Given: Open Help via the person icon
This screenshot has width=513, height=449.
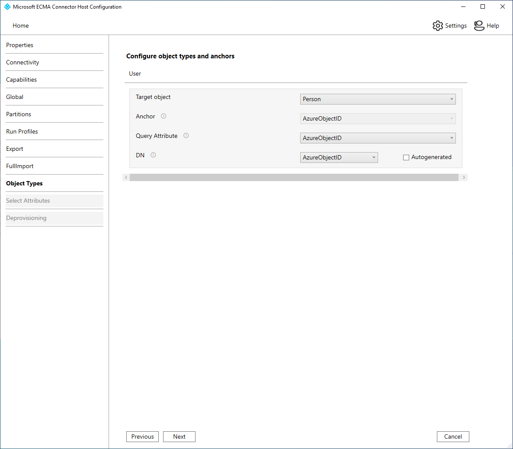Looking at the screenshot, I should pos(479,25).
